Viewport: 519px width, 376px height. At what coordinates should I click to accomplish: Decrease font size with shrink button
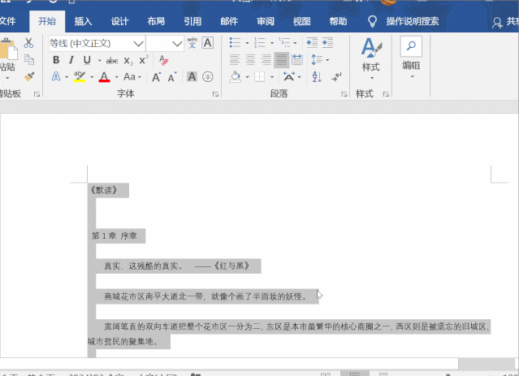point(172,77)
